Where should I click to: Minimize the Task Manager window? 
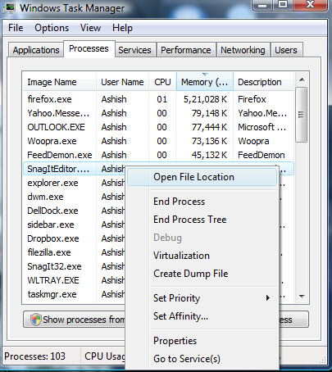(262, 5)
